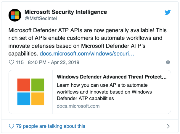Open the 8:40 PM - Apr 22, 2019 timestamp

[x=54, y=62]
